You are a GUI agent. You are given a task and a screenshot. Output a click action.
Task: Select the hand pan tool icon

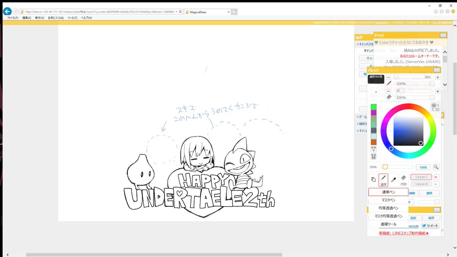[373, 180]
